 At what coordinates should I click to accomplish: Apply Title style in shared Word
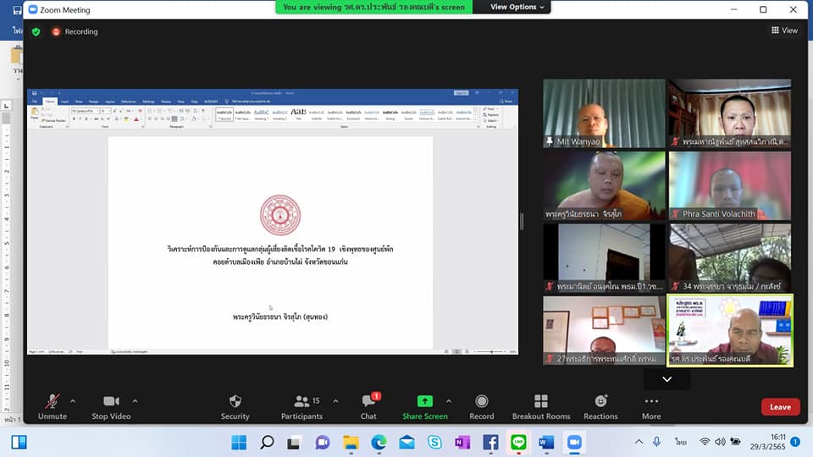point(298,114)
